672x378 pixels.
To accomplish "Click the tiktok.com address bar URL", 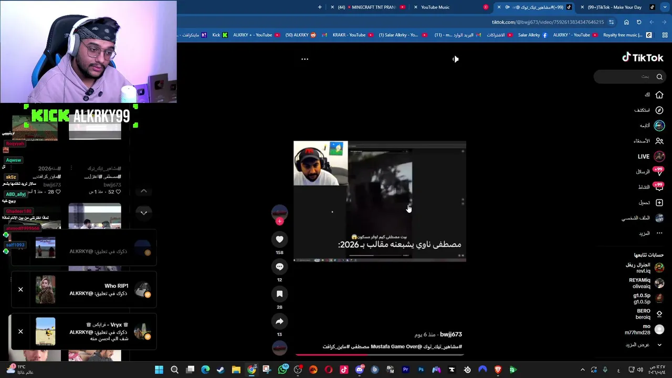I will click(x=548, y=22).
